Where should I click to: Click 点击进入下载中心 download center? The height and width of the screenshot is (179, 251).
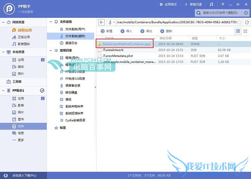tap(23, 176)
